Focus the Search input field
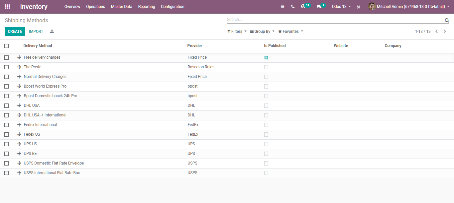Screen dimensions: 454x203 tap(335, 20)
